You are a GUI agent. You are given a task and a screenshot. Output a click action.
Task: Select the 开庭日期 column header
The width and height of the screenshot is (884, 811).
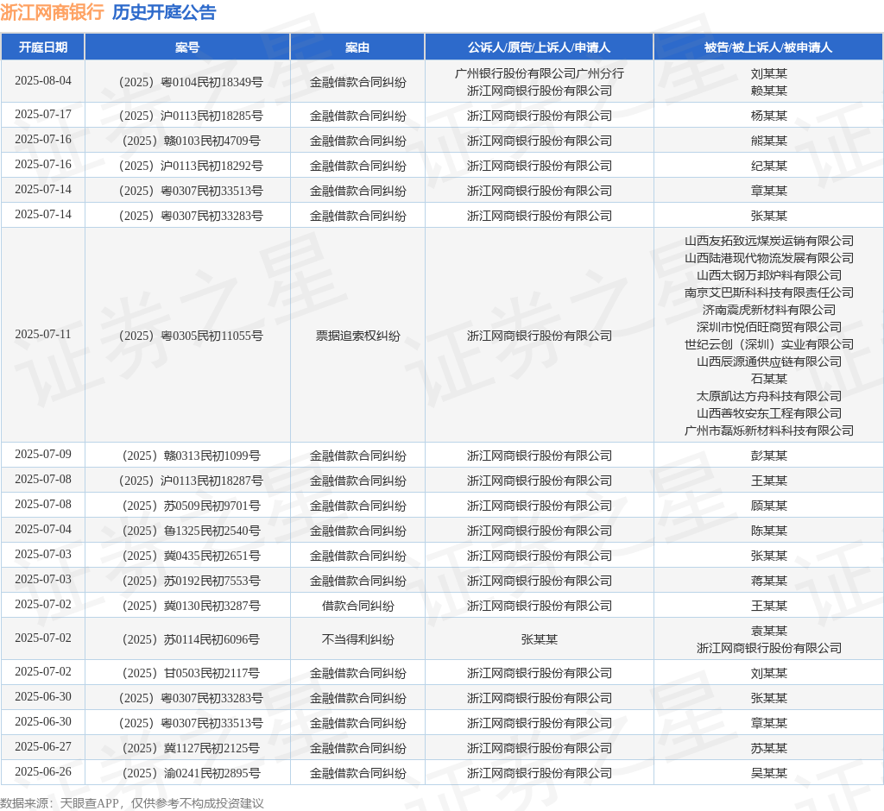(43, 47)
